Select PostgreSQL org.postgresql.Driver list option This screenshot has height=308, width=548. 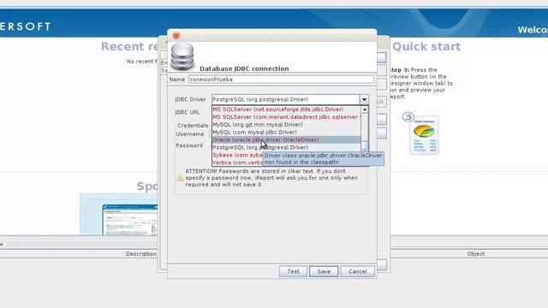click(286, 147)
